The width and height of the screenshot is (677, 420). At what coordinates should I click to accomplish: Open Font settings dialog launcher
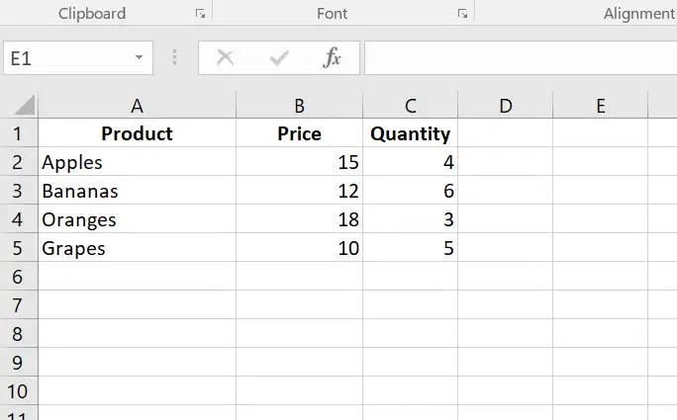(462, 14)
